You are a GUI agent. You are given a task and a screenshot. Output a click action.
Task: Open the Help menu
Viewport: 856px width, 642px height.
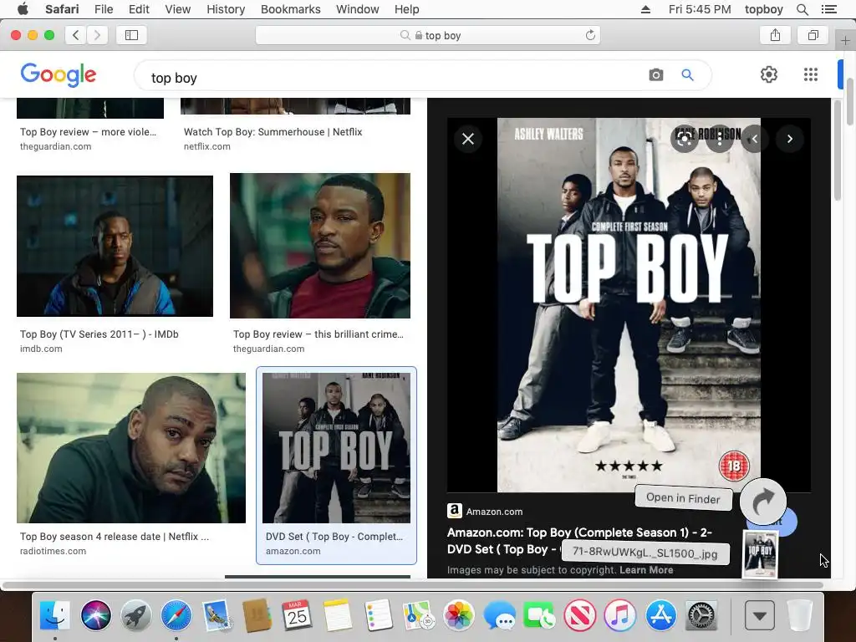tap(407, 9)
